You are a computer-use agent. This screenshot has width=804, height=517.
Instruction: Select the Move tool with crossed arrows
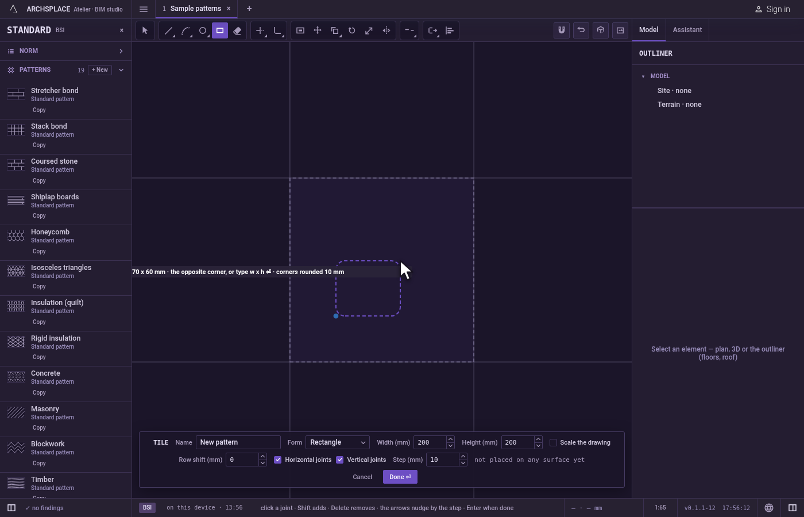point(318,30)
